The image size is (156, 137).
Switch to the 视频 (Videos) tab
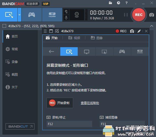[74, 38]
